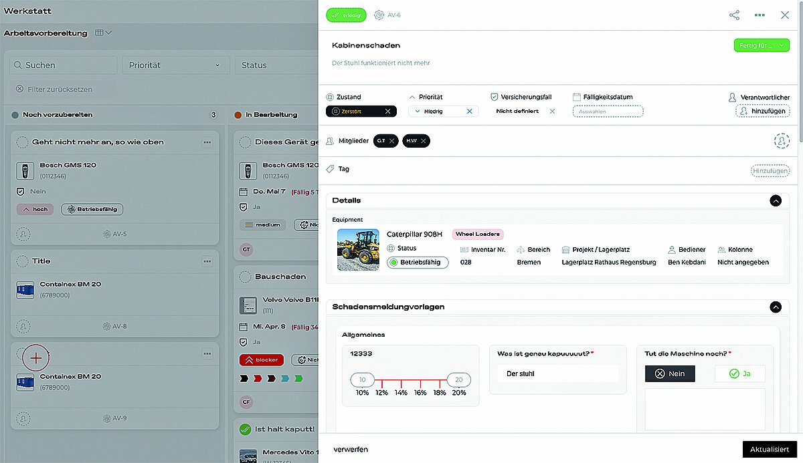Open the Arbeitsvorbereitung view switcher
Screen dimensions: 803x463
pos(104,33)
